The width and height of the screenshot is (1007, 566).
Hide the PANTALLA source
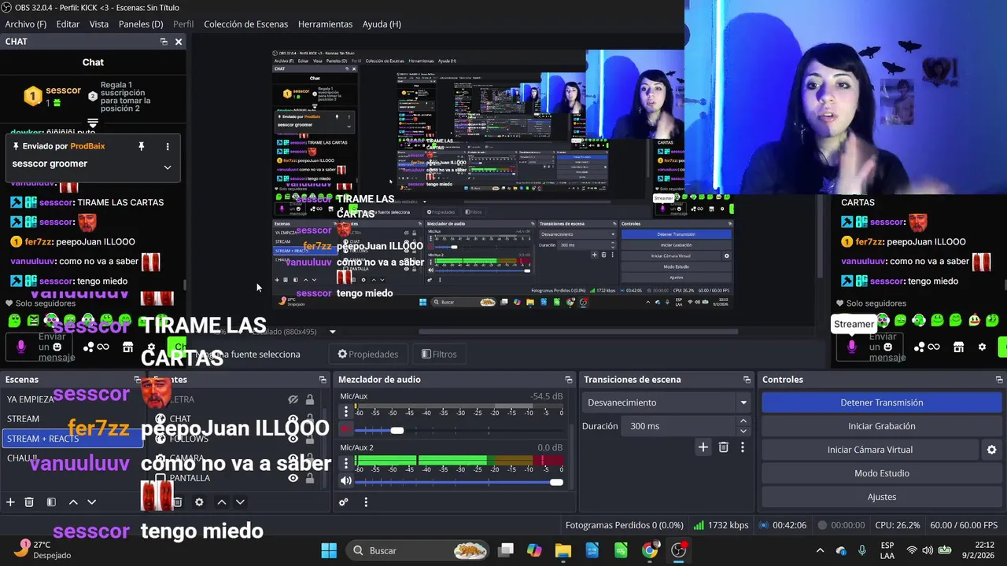point(293,478)
